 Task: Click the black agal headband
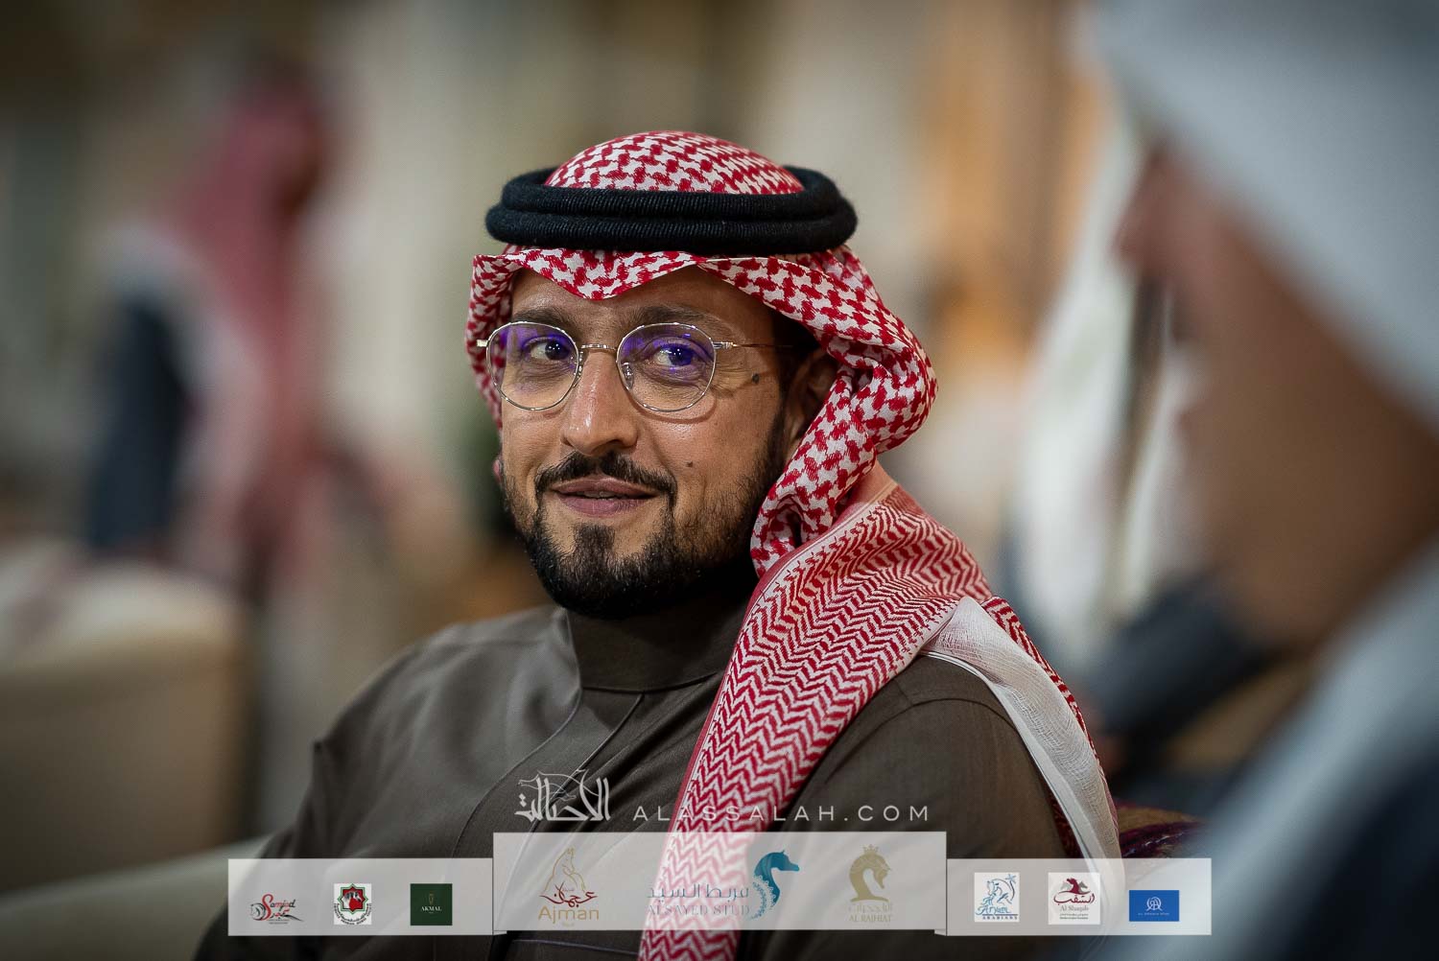[670, 211]
